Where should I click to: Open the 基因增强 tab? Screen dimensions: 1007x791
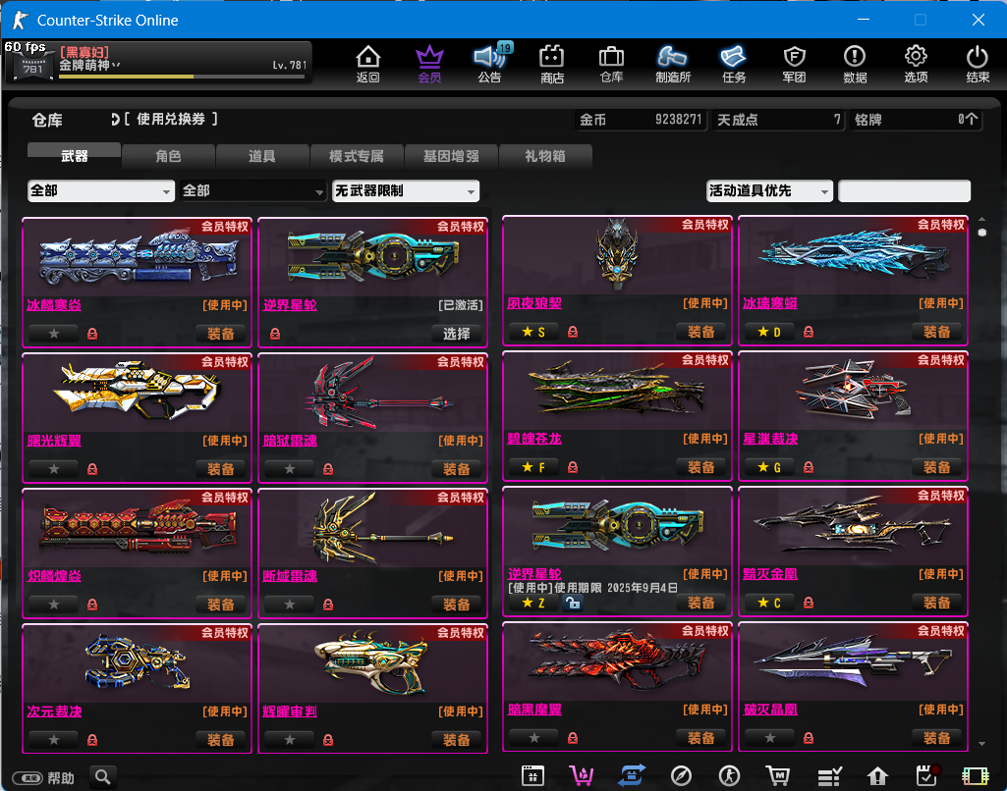tap(451, 156)
